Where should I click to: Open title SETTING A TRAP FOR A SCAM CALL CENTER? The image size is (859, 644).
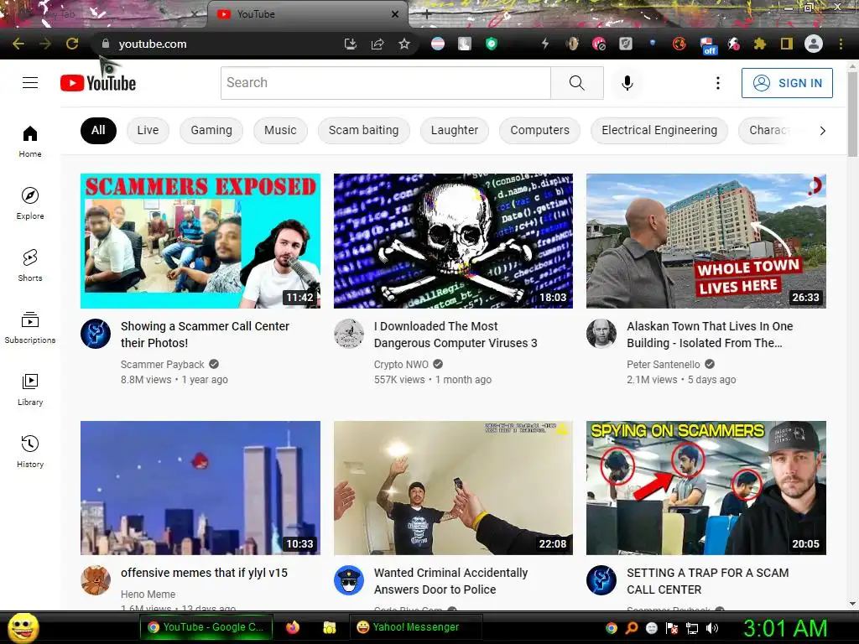coord(708,581)
